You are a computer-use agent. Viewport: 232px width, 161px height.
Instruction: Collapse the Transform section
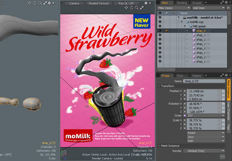(159, 86)
